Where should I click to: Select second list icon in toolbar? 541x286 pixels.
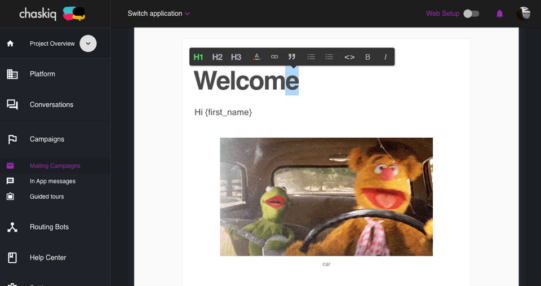(x=329, y=56)
